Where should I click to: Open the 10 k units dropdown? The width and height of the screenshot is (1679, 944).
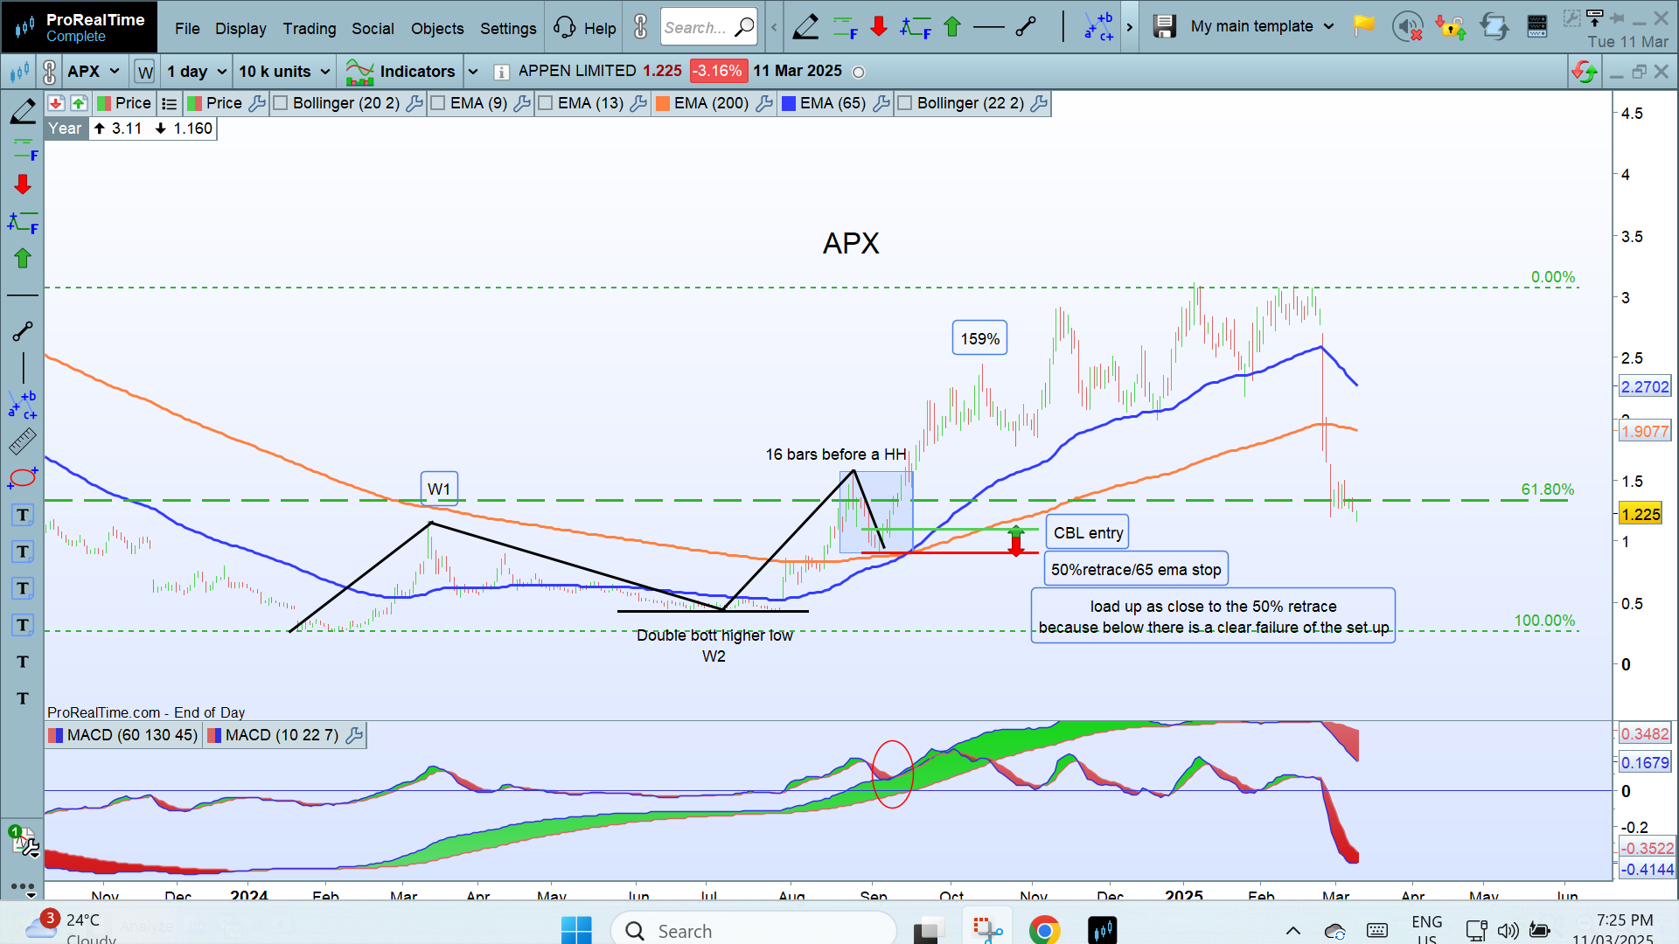[x=285, y=72]
